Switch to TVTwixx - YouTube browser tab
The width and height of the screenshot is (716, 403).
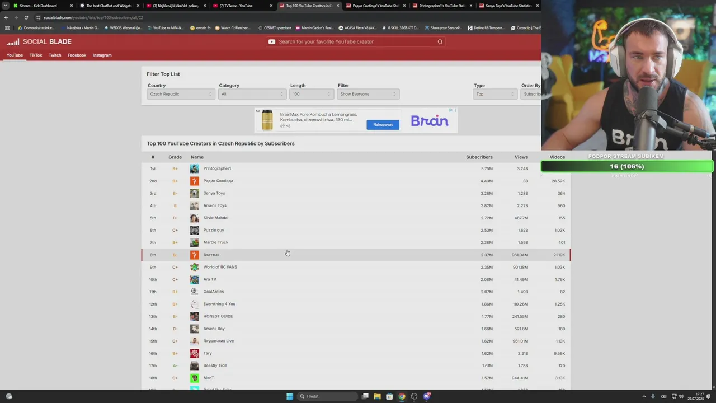coord(242,6)
